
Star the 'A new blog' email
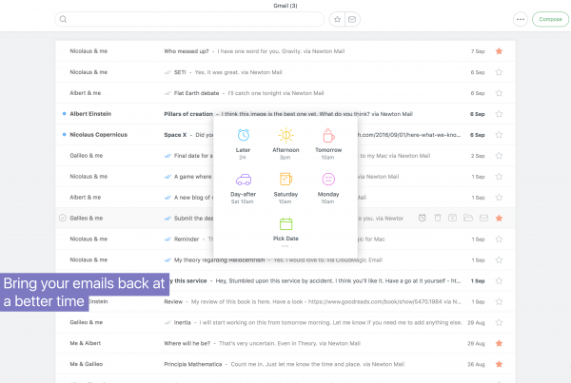[x=499, y=198]
